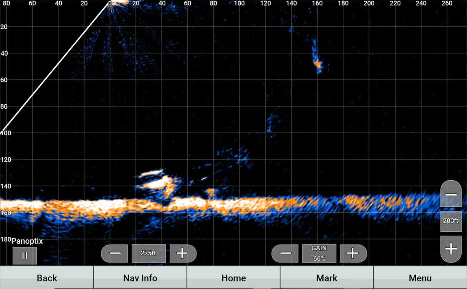Click the 275ft range value display
Image resolution: width=467 pixels, height=289 pixels.
[149, 253]
